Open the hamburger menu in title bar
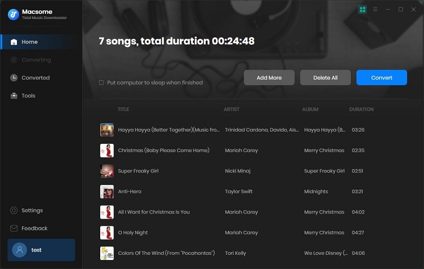 pos(375,10)
